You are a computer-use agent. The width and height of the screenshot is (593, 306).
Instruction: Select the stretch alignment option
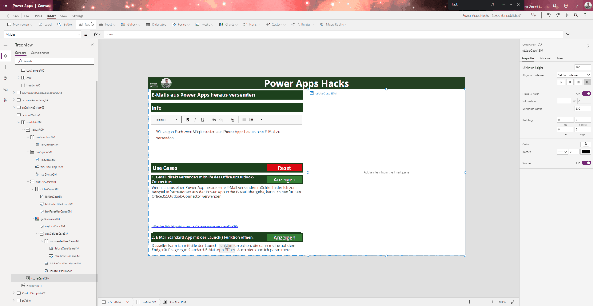(x=587, y=82)
